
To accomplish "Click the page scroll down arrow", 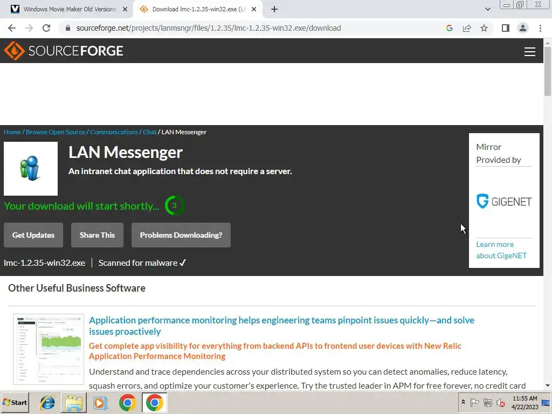I will click(548, 386).
